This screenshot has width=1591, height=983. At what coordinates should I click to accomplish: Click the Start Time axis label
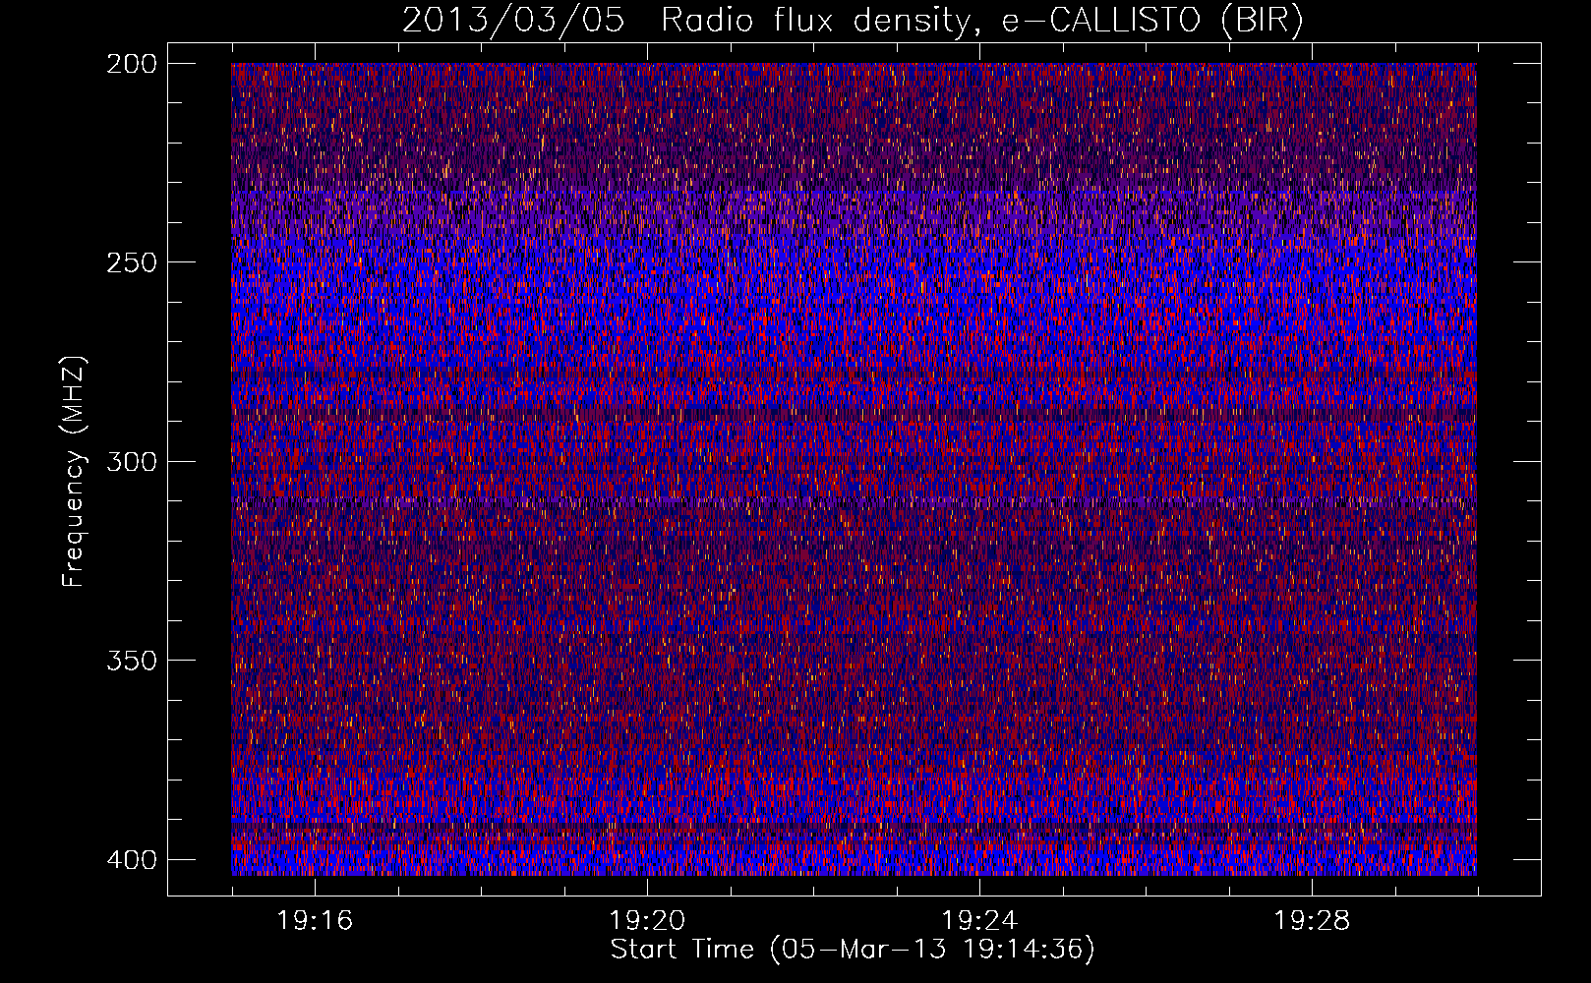tap(853, 950)
